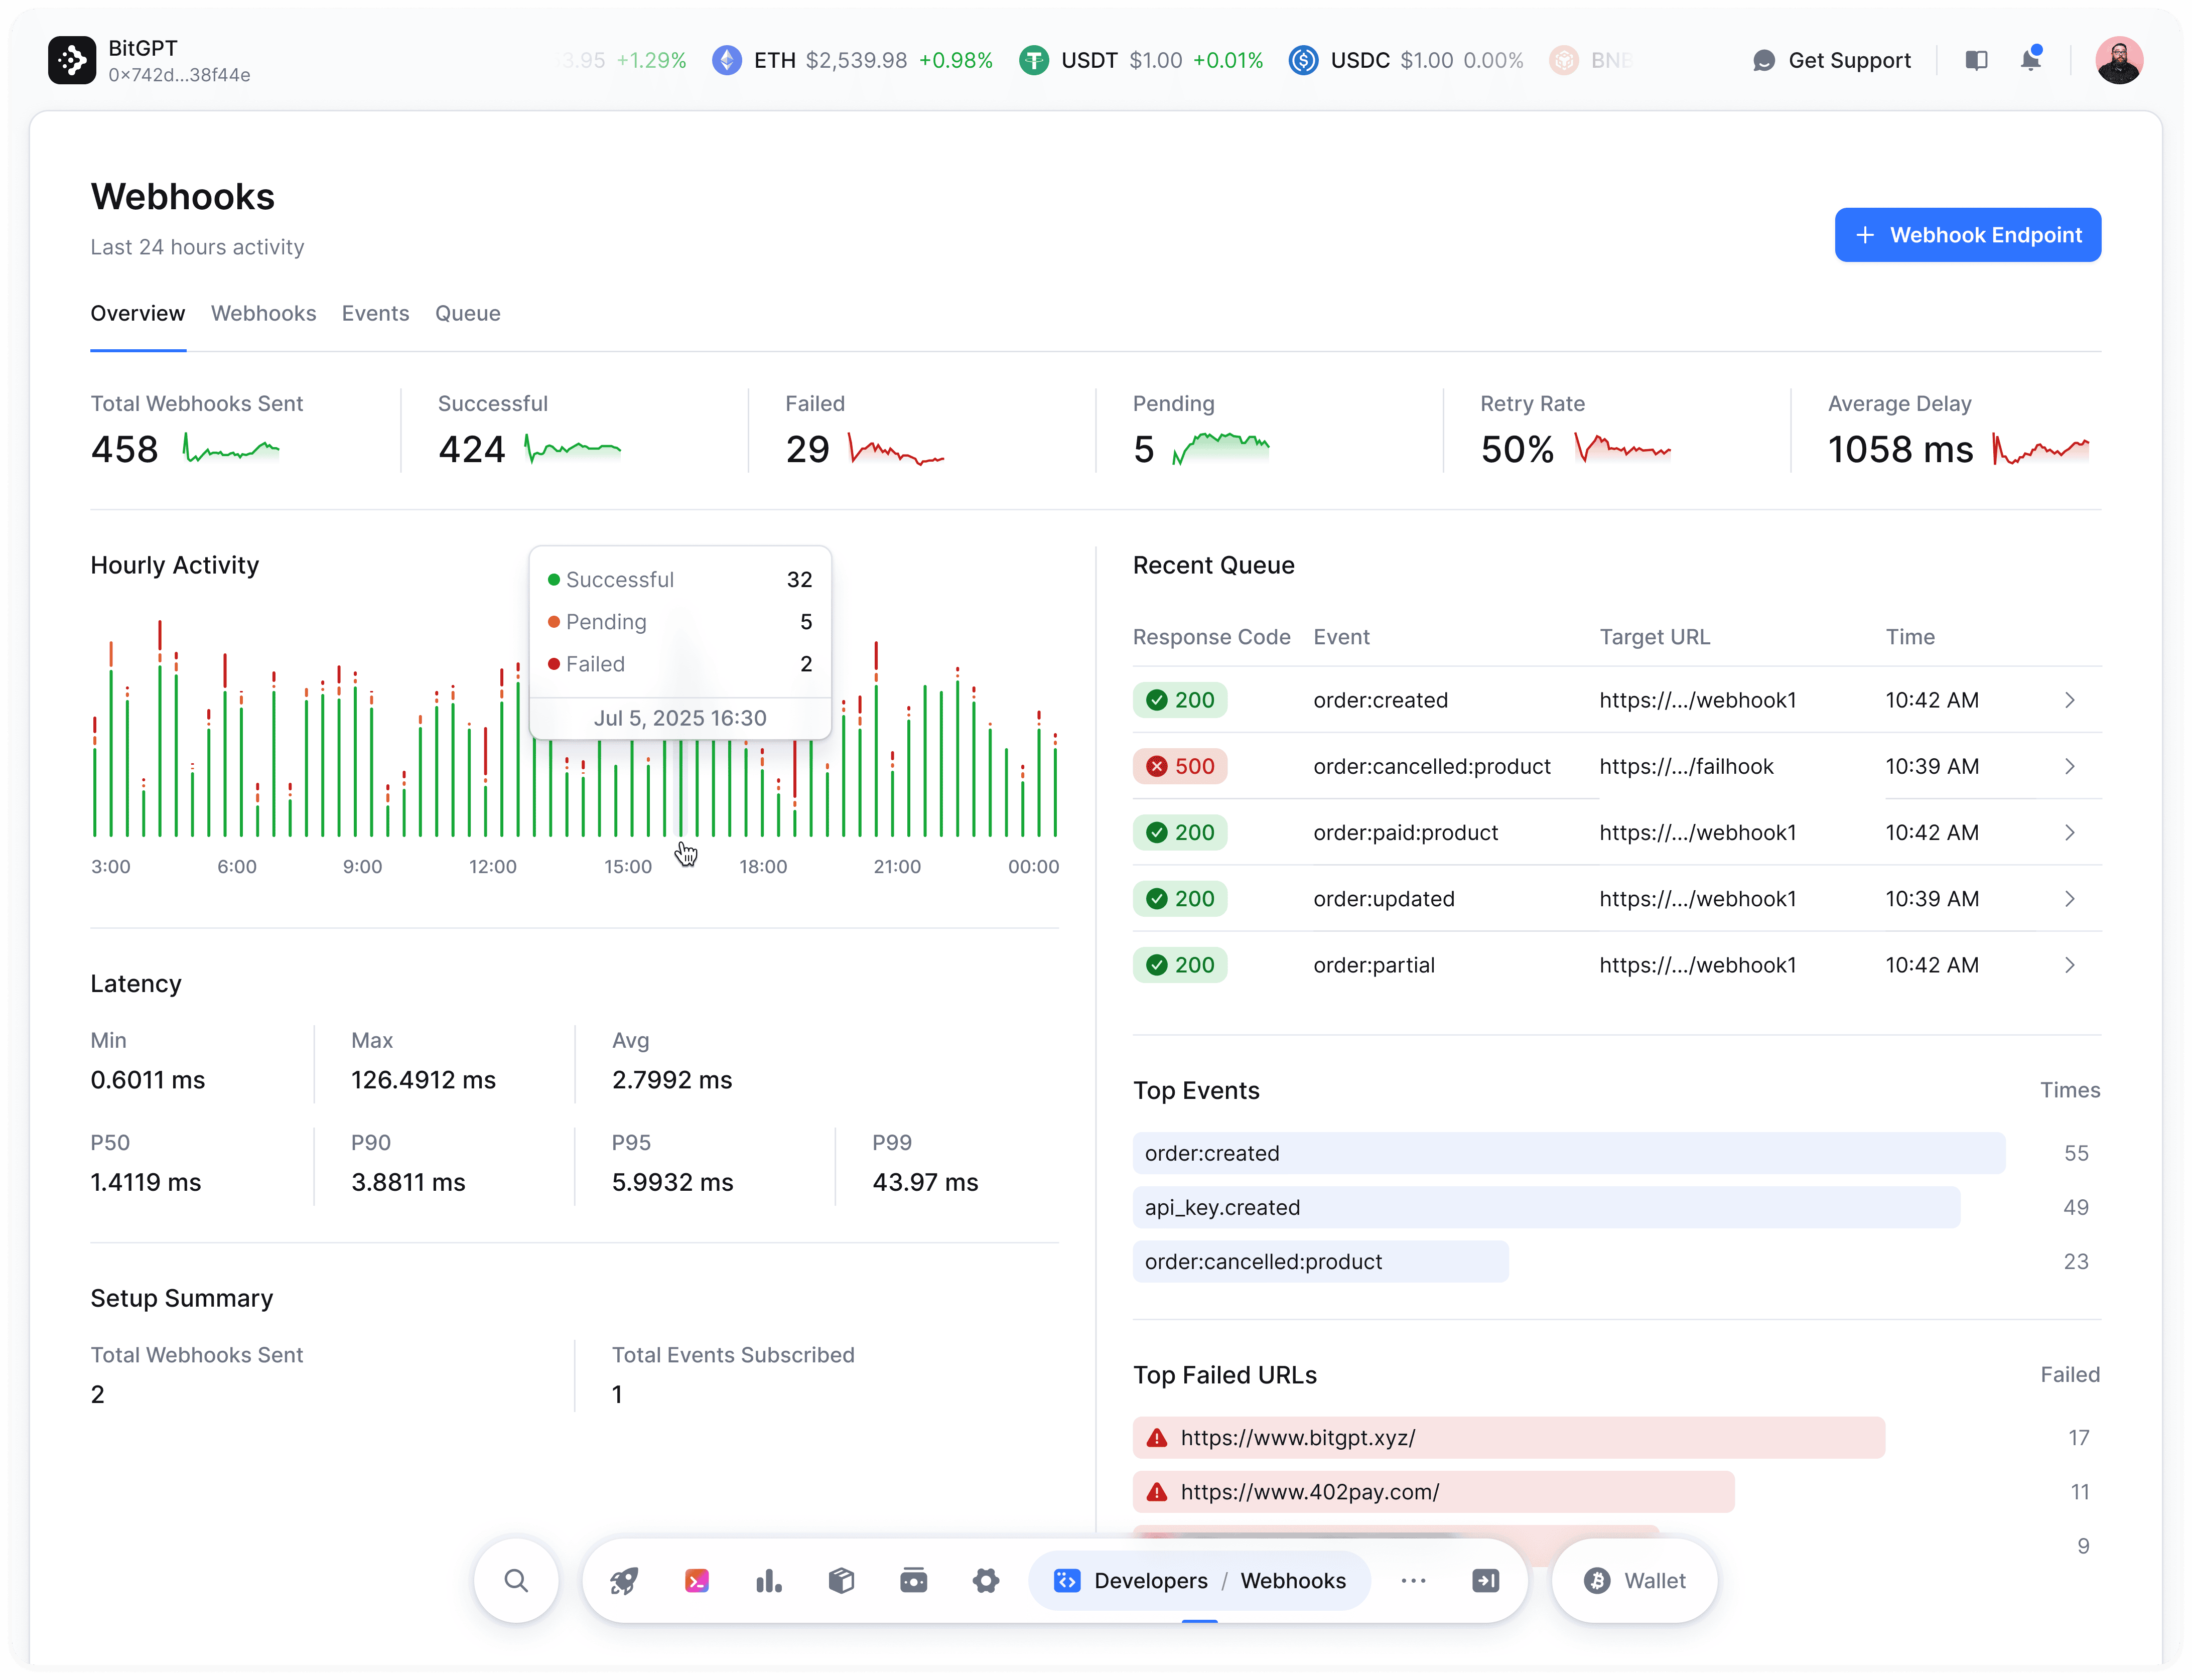Switch to the Queue tab
This screenshot has height=1680, width=2192.
[x=467, y=313]
